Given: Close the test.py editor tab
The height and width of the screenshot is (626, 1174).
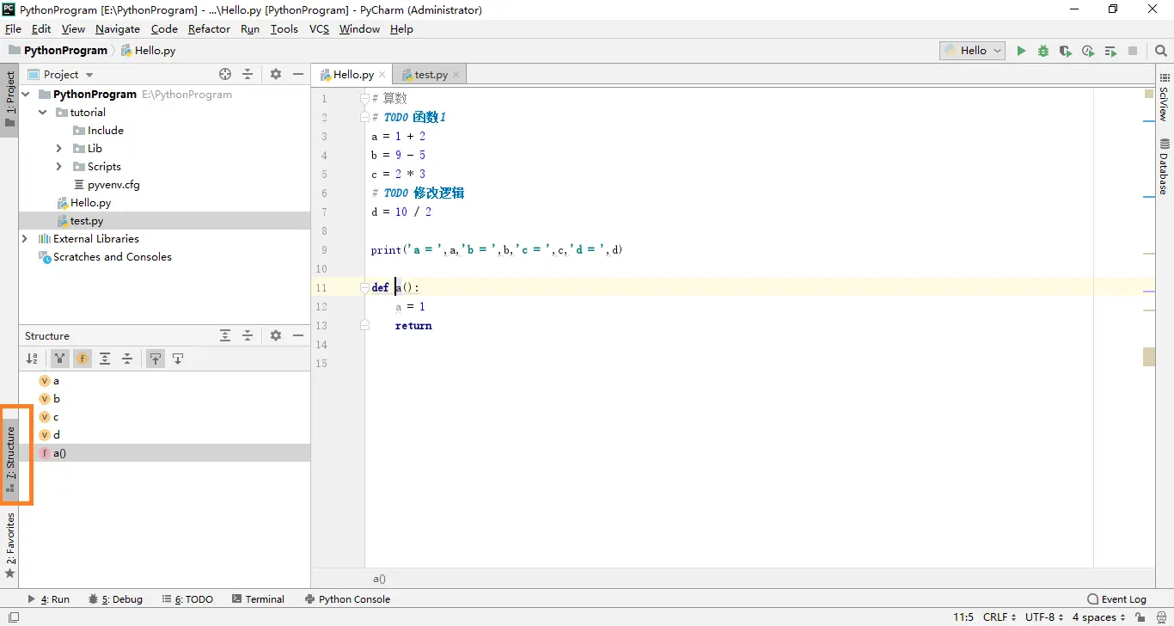Looking at the screenshot, I should tap(456, 75).
